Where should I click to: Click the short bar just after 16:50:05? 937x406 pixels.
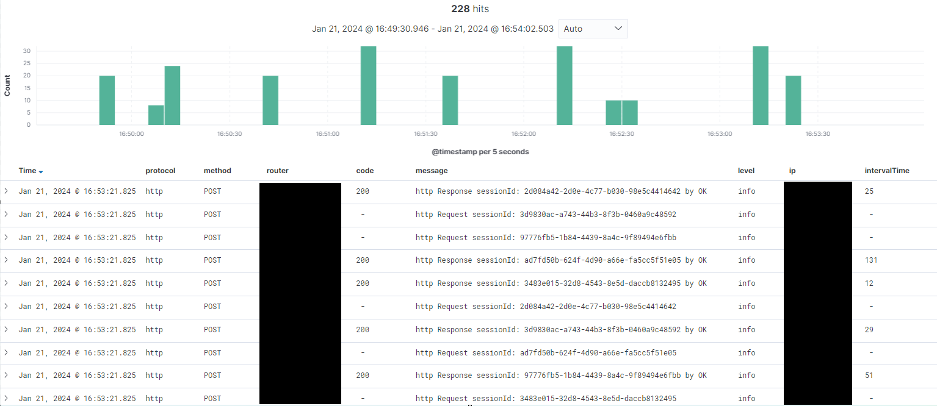[x=156, y=115]
